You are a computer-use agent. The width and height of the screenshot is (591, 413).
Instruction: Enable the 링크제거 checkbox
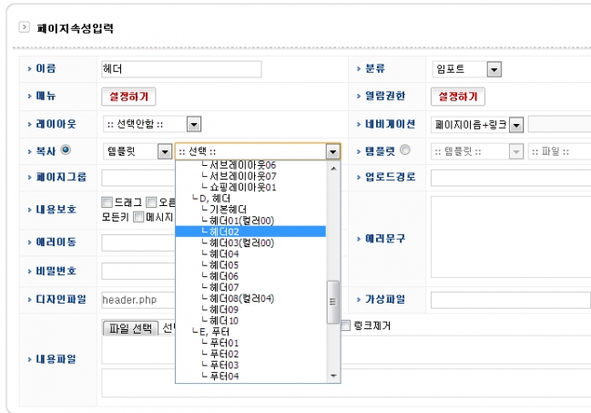(x=346, y=325)
